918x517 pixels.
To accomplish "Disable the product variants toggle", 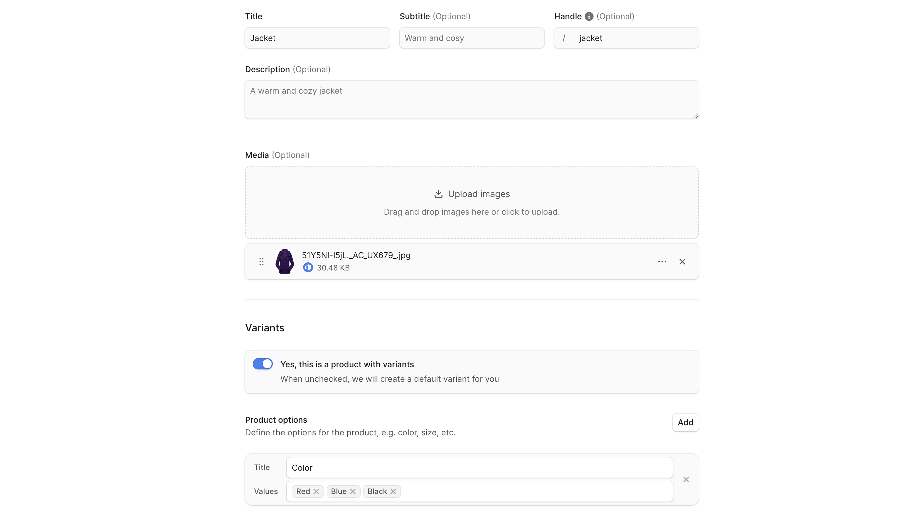I will (262, 364).
